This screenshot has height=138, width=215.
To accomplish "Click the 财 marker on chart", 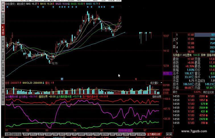I will (x=62, y=79).
